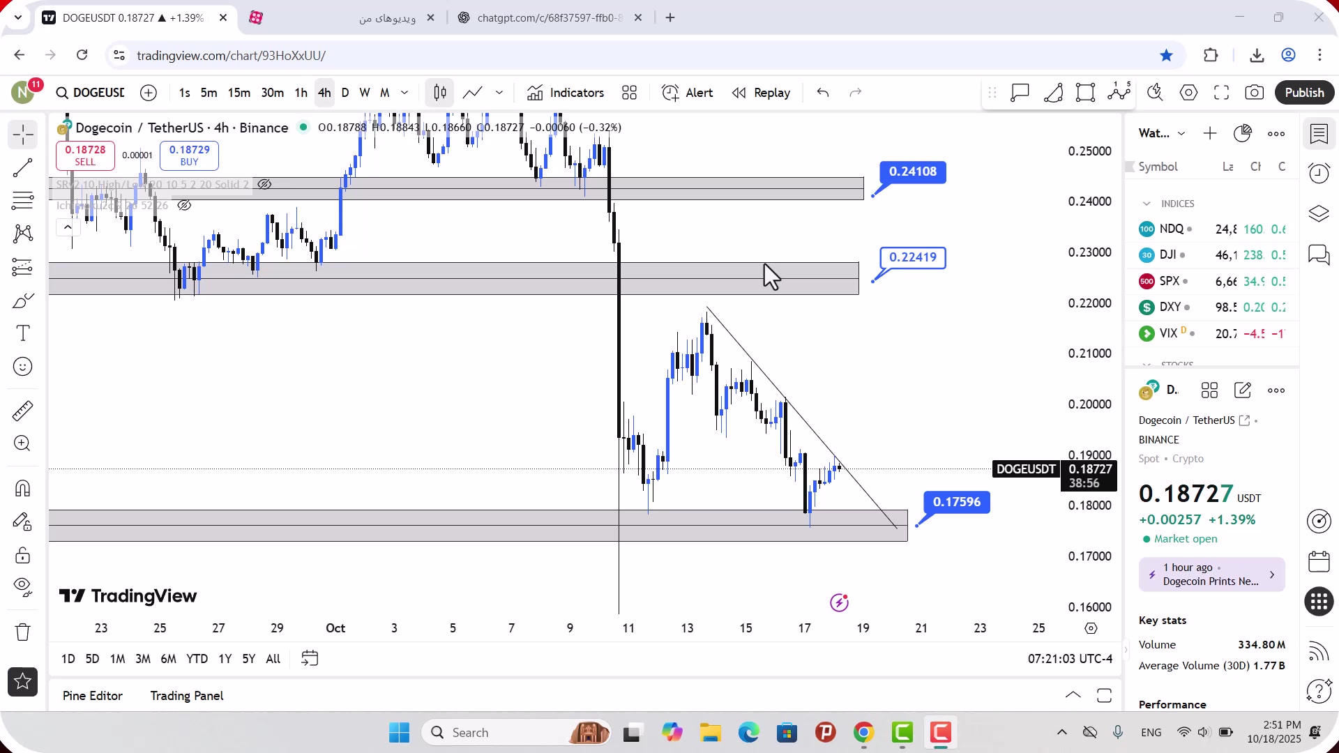This screenshot has height=753, width=1339.
Task: Open the Indicators dialog
Action: [x=566, y=93]
